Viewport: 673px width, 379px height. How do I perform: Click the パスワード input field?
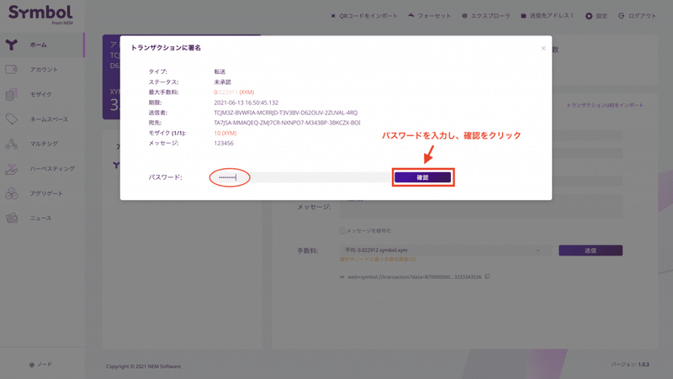click(303, 177)
